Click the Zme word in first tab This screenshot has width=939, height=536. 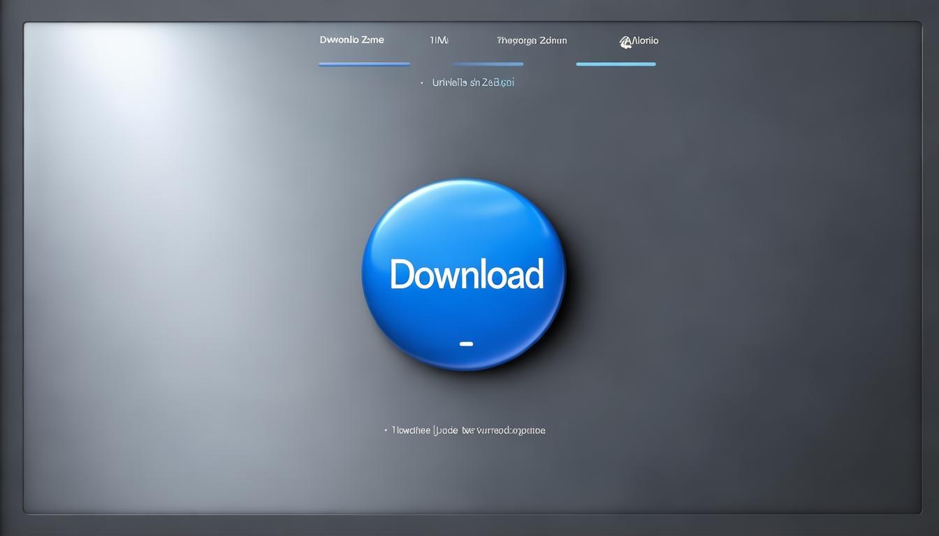pyautogui.click(x=372, y=40)
